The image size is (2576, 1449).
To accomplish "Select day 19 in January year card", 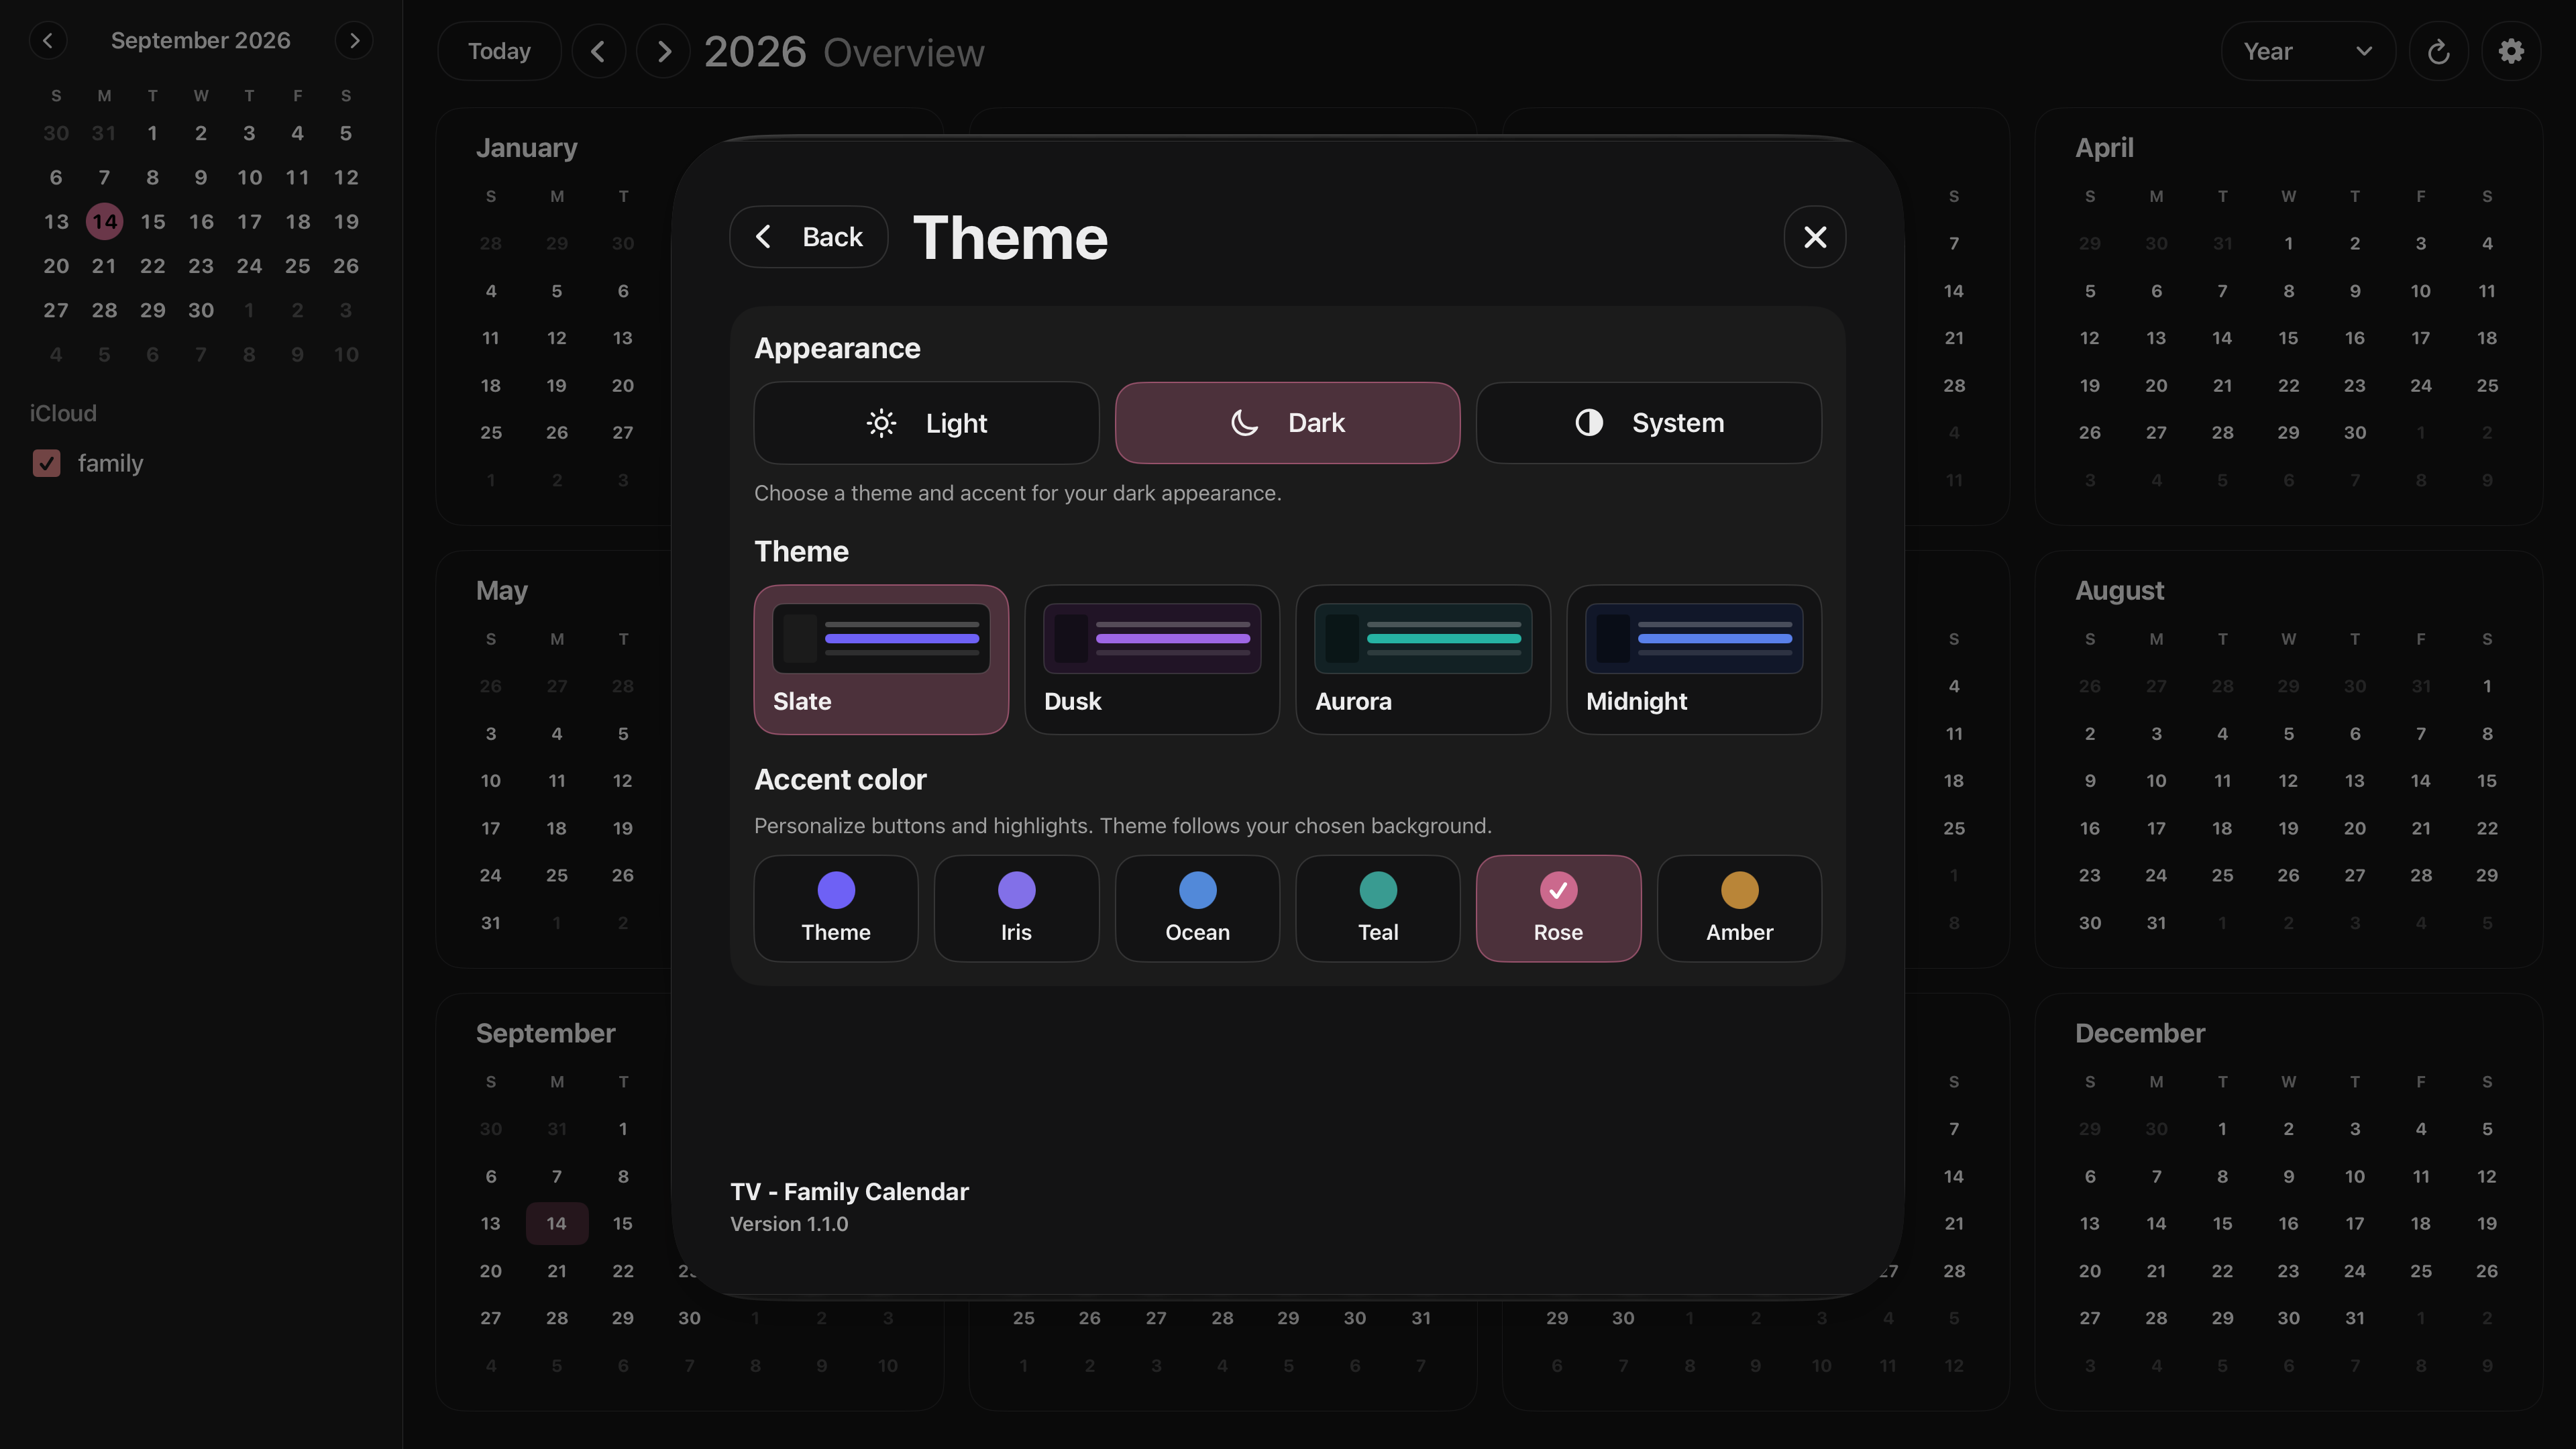I will (x=557, y=385).
